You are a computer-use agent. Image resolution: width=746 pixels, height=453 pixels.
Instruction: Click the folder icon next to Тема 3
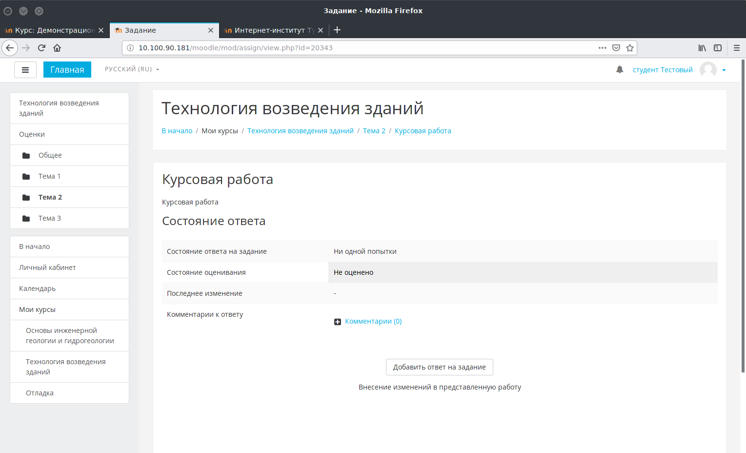pos(26,218)
